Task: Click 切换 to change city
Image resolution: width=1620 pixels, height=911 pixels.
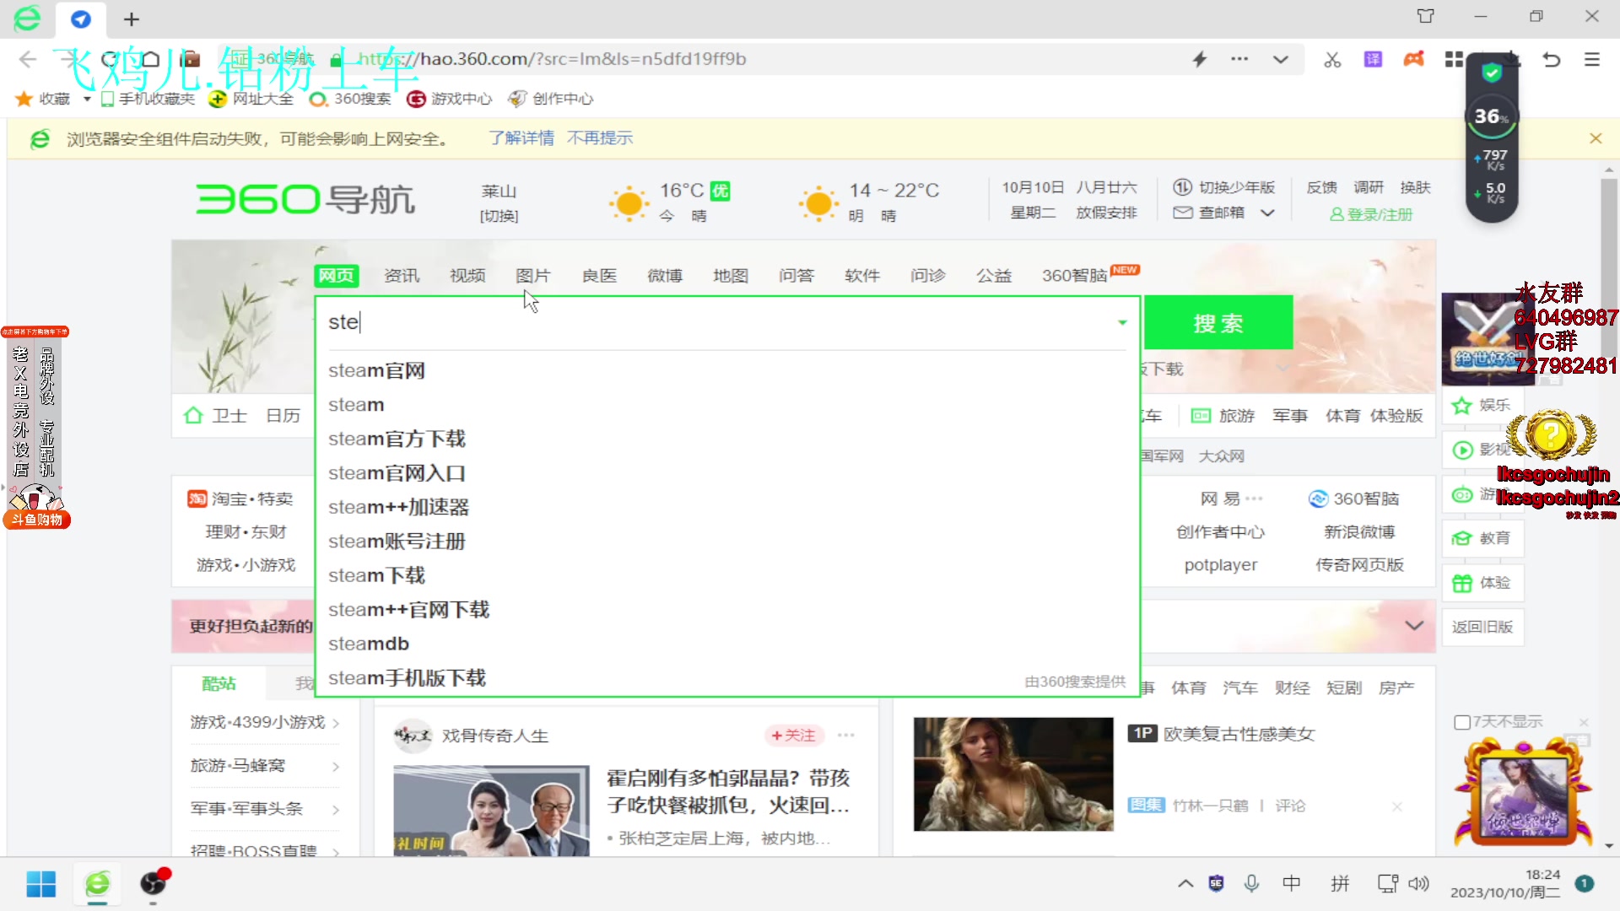Action: point(499,217)
